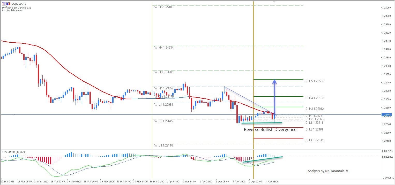
Task: Click the Myfxbook EA Version 1.61 label
Action: (x=17, y=7)
